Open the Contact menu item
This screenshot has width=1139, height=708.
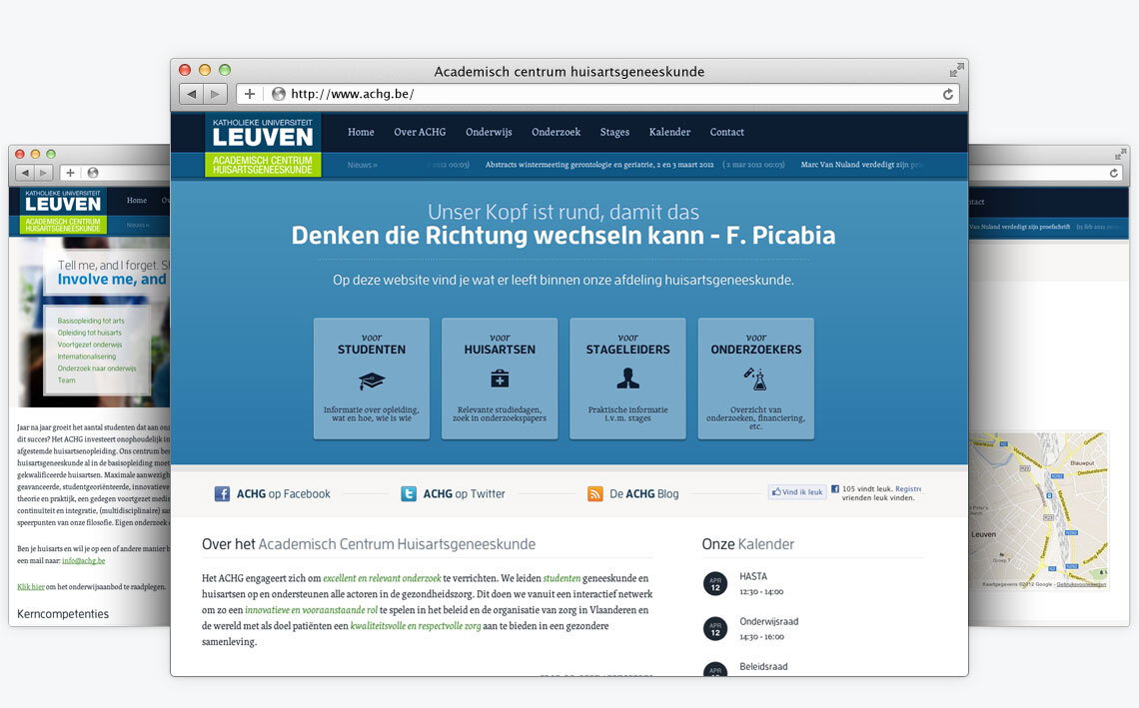click(x=727, y=132)
